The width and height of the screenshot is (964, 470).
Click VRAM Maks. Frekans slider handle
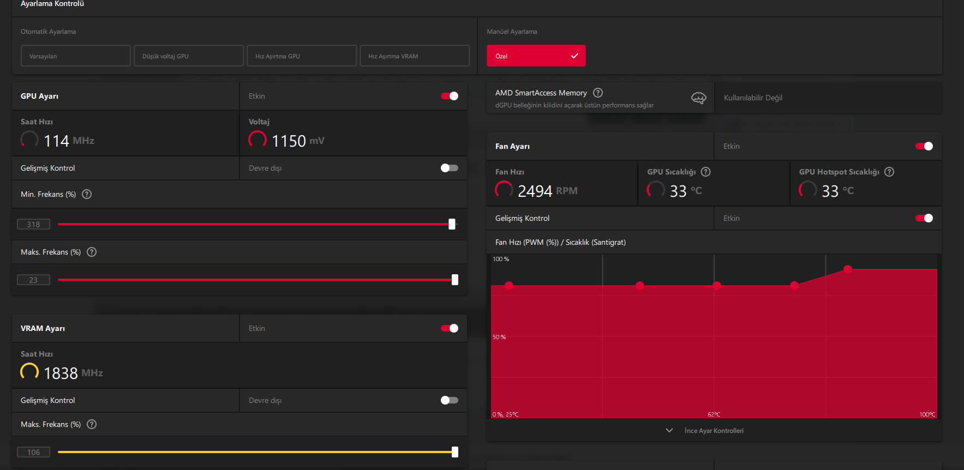pos(455,452)
